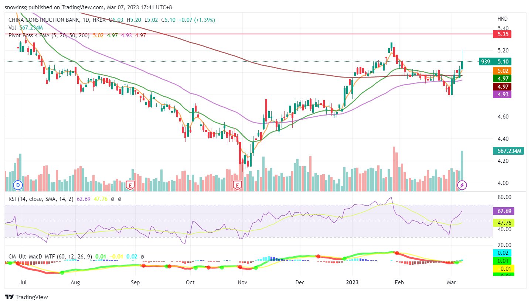
Task: Click the Mar label on time axis
Action: [452, 282]
